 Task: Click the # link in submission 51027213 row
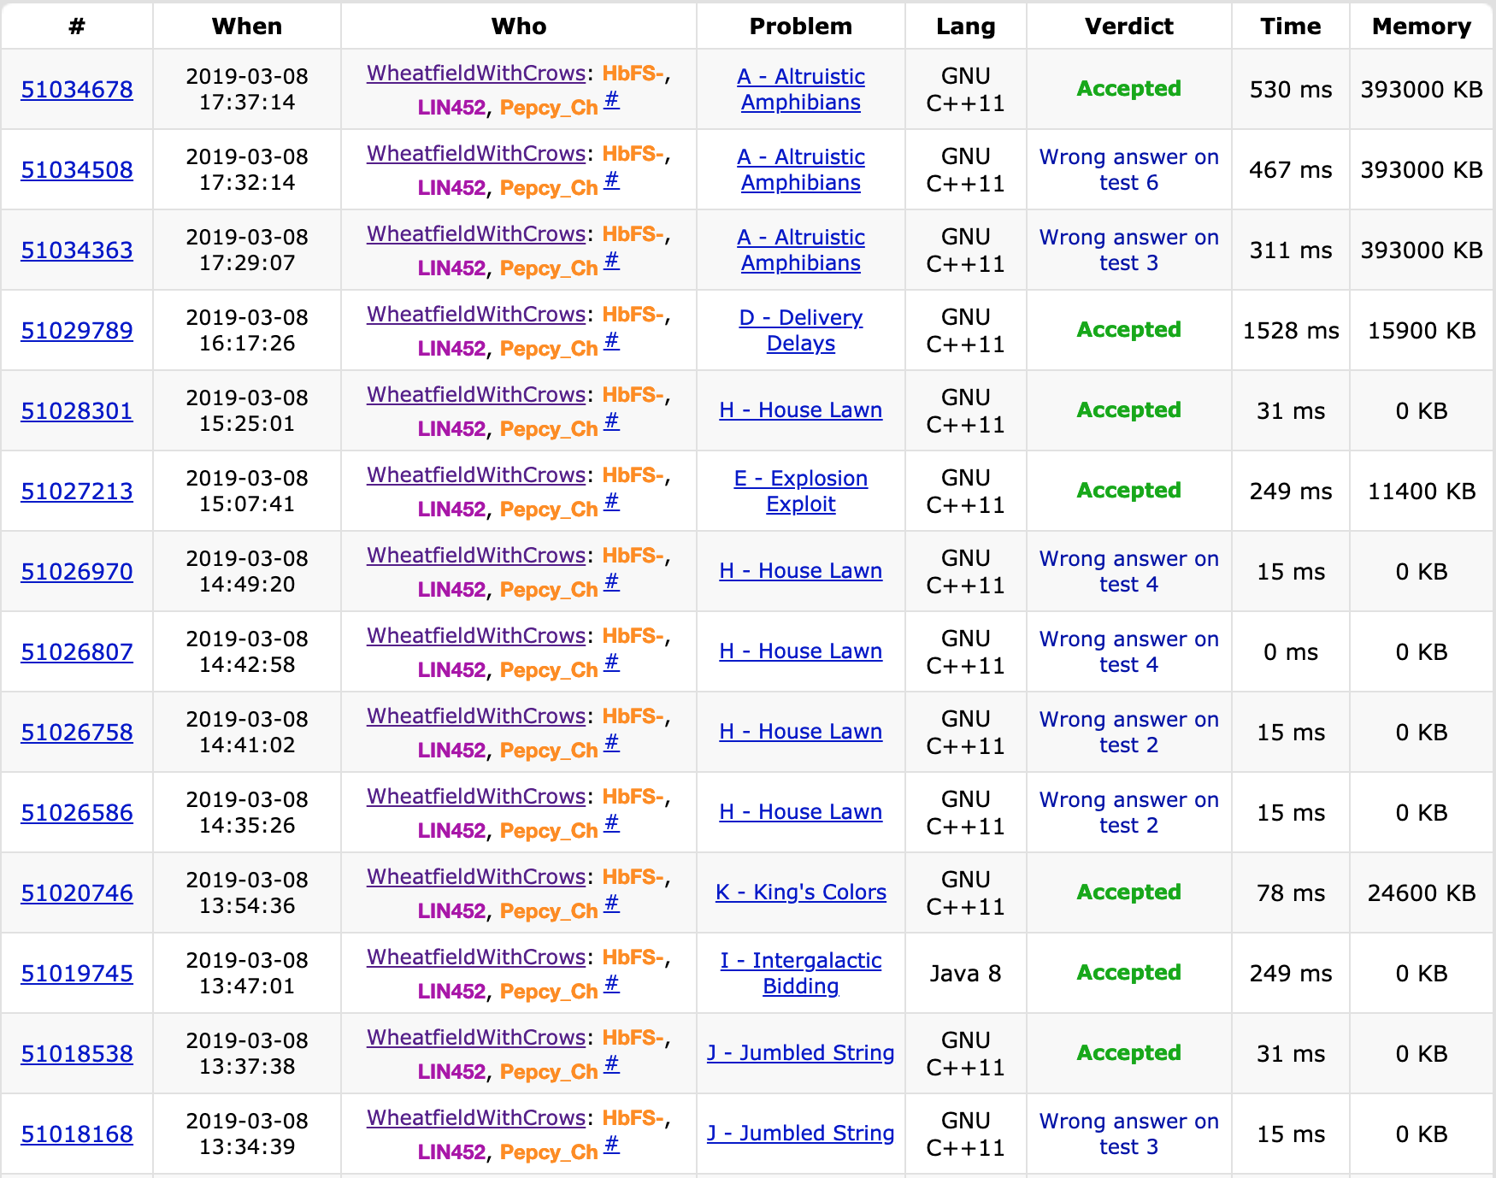[x=611, y=502]
